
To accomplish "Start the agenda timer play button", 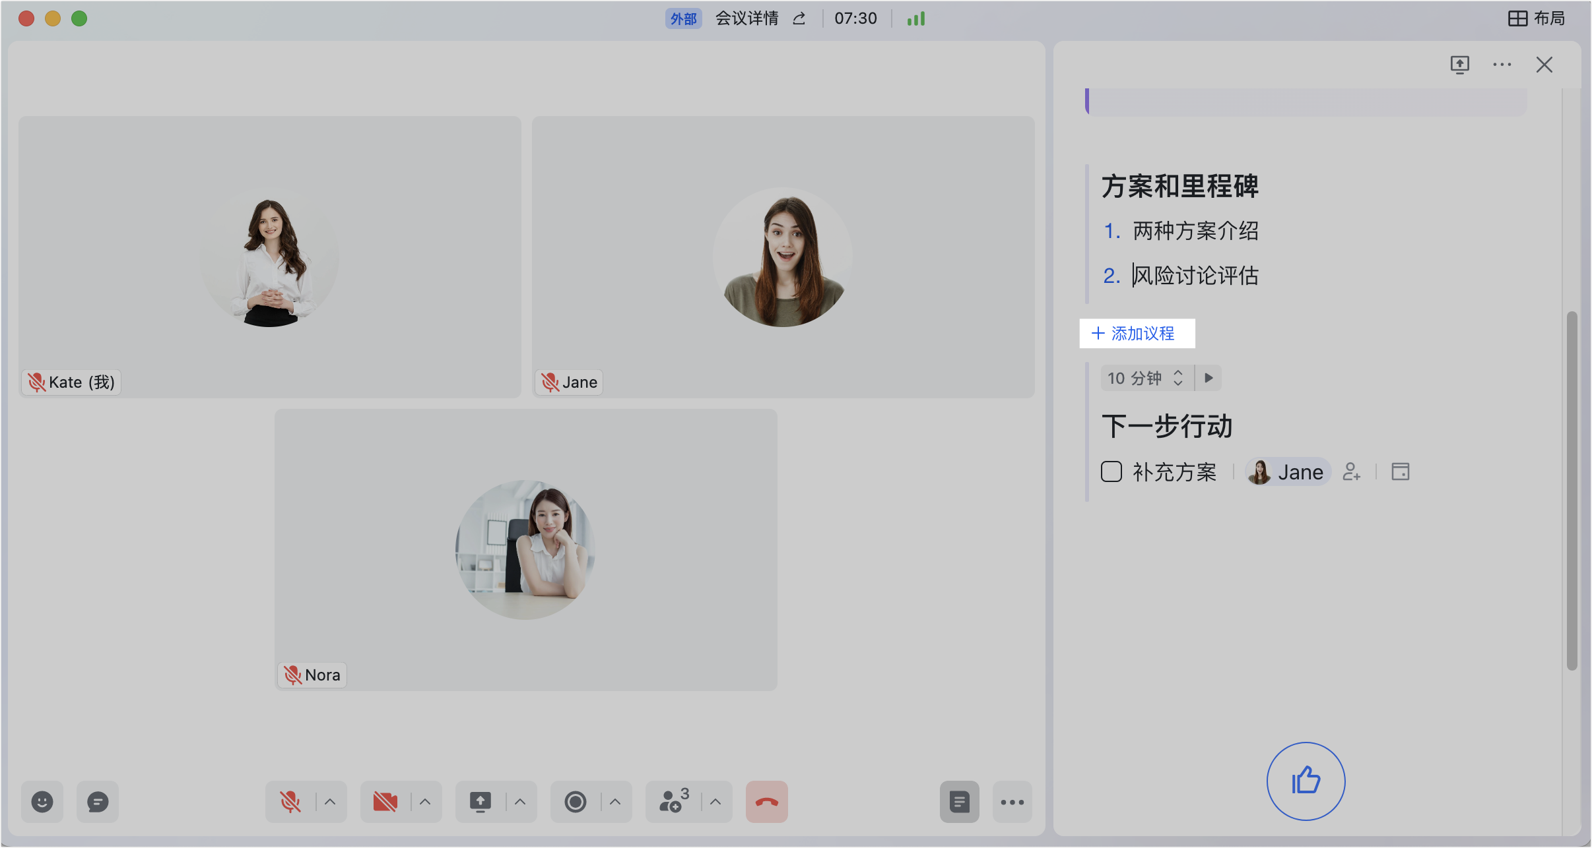I will (1209, 378).
